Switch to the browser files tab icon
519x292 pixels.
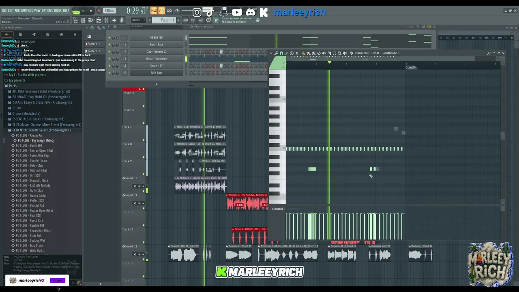pos(20,34)
